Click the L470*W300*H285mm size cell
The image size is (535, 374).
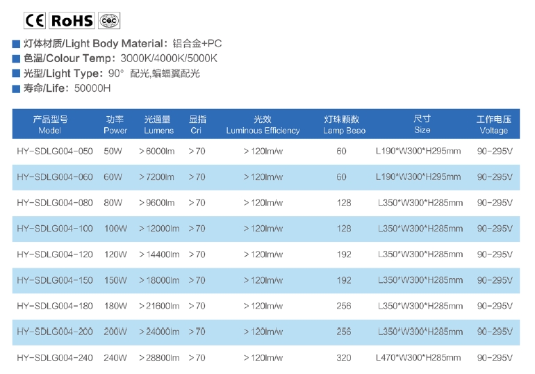pyautogui.click(x=418, y=358)
